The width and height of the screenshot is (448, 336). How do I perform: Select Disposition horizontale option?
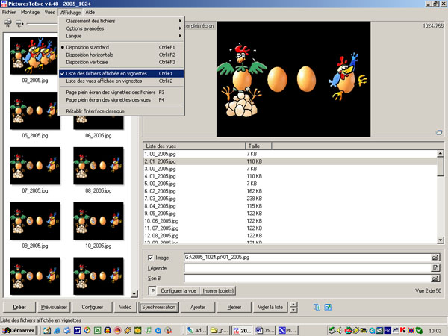coord(121,55)
